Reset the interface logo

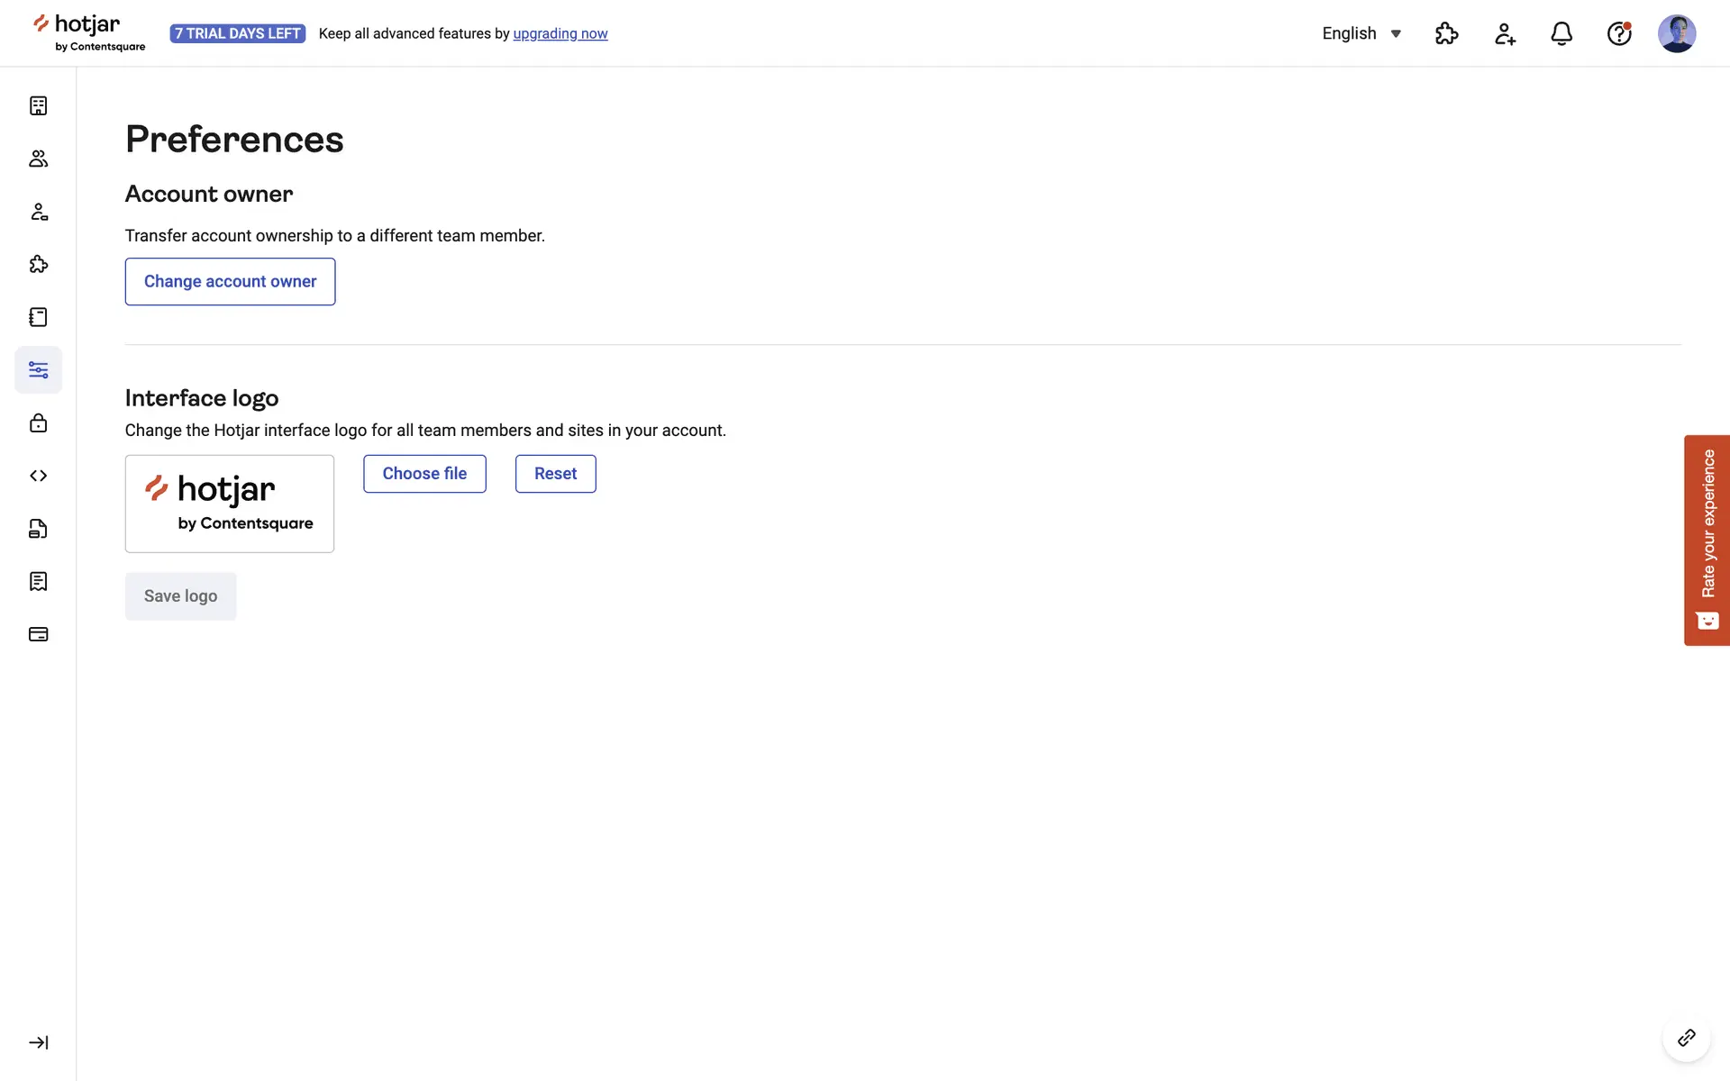tap(555, 474)
